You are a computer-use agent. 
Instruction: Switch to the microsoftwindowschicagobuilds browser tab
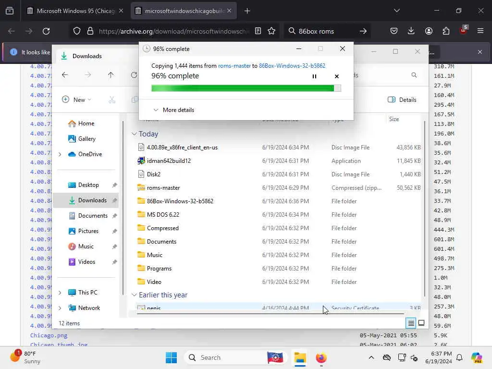coord(184,11)
